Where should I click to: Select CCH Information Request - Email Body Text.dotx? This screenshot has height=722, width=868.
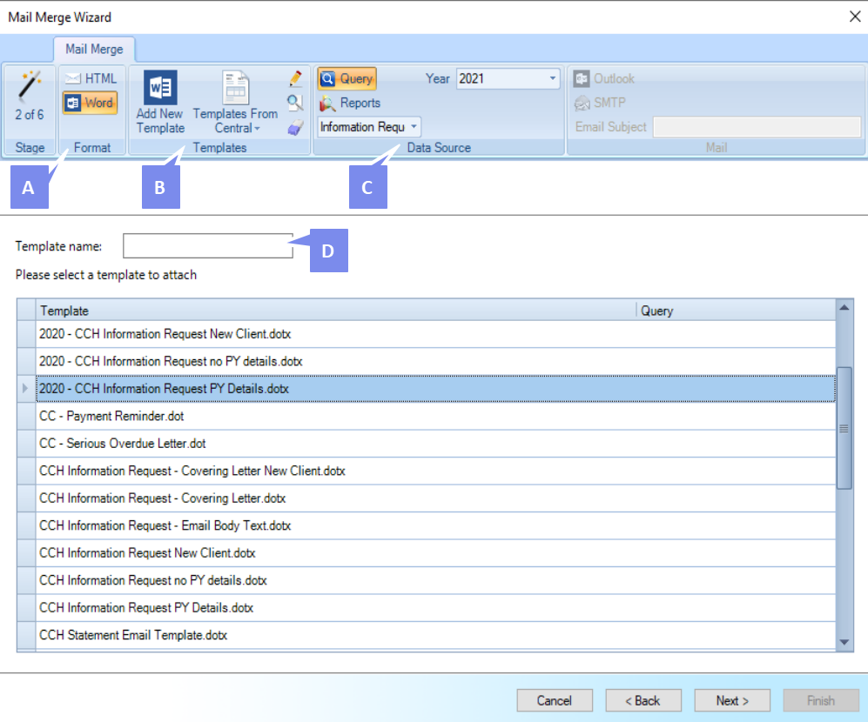435,525
